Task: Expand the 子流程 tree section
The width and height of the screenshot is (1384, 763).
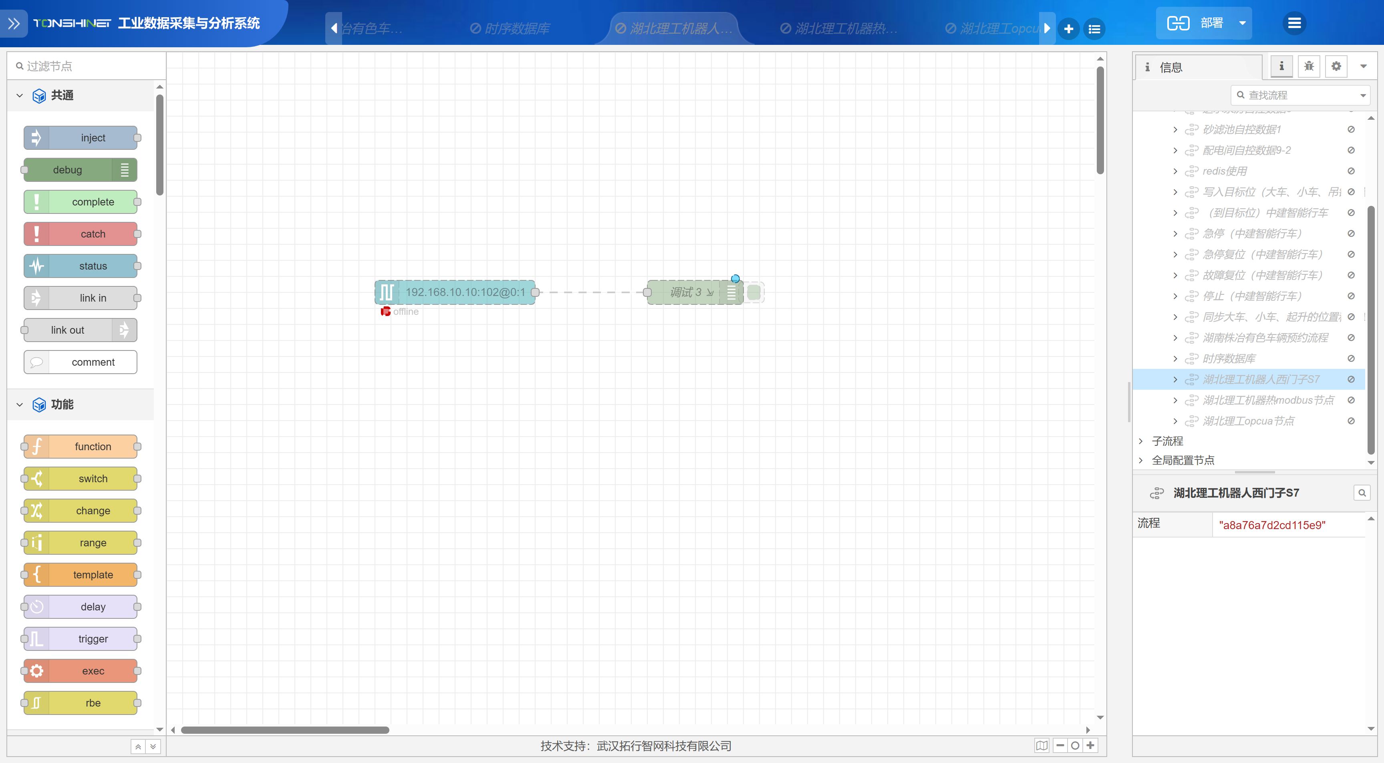Action: (1140, 441)
